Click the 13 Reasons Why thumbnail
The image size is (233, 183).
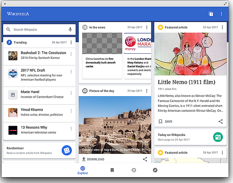(x=13, y=130)
